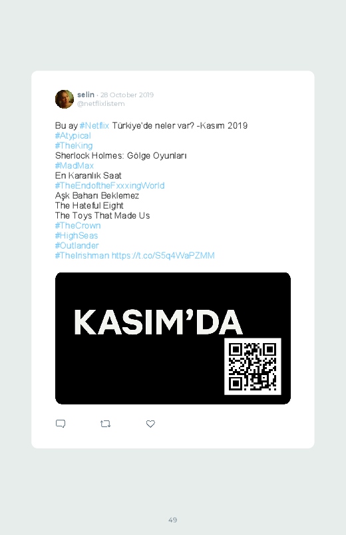The image size is (346, 535).
Task: Open the @netflixlistem handle
Action: coord(101,103)
